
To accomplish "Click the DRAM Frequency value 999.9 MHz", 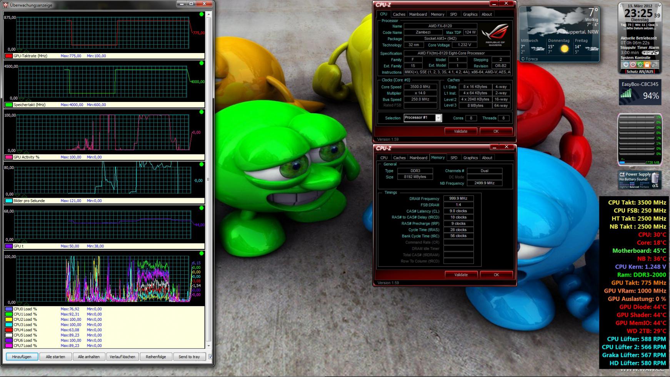I will (458, 199).
